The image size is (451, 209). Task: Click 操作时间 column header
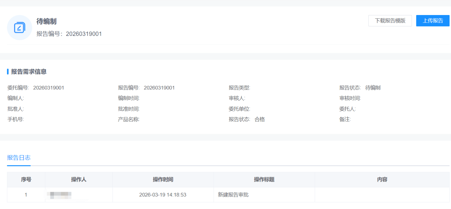163,180
